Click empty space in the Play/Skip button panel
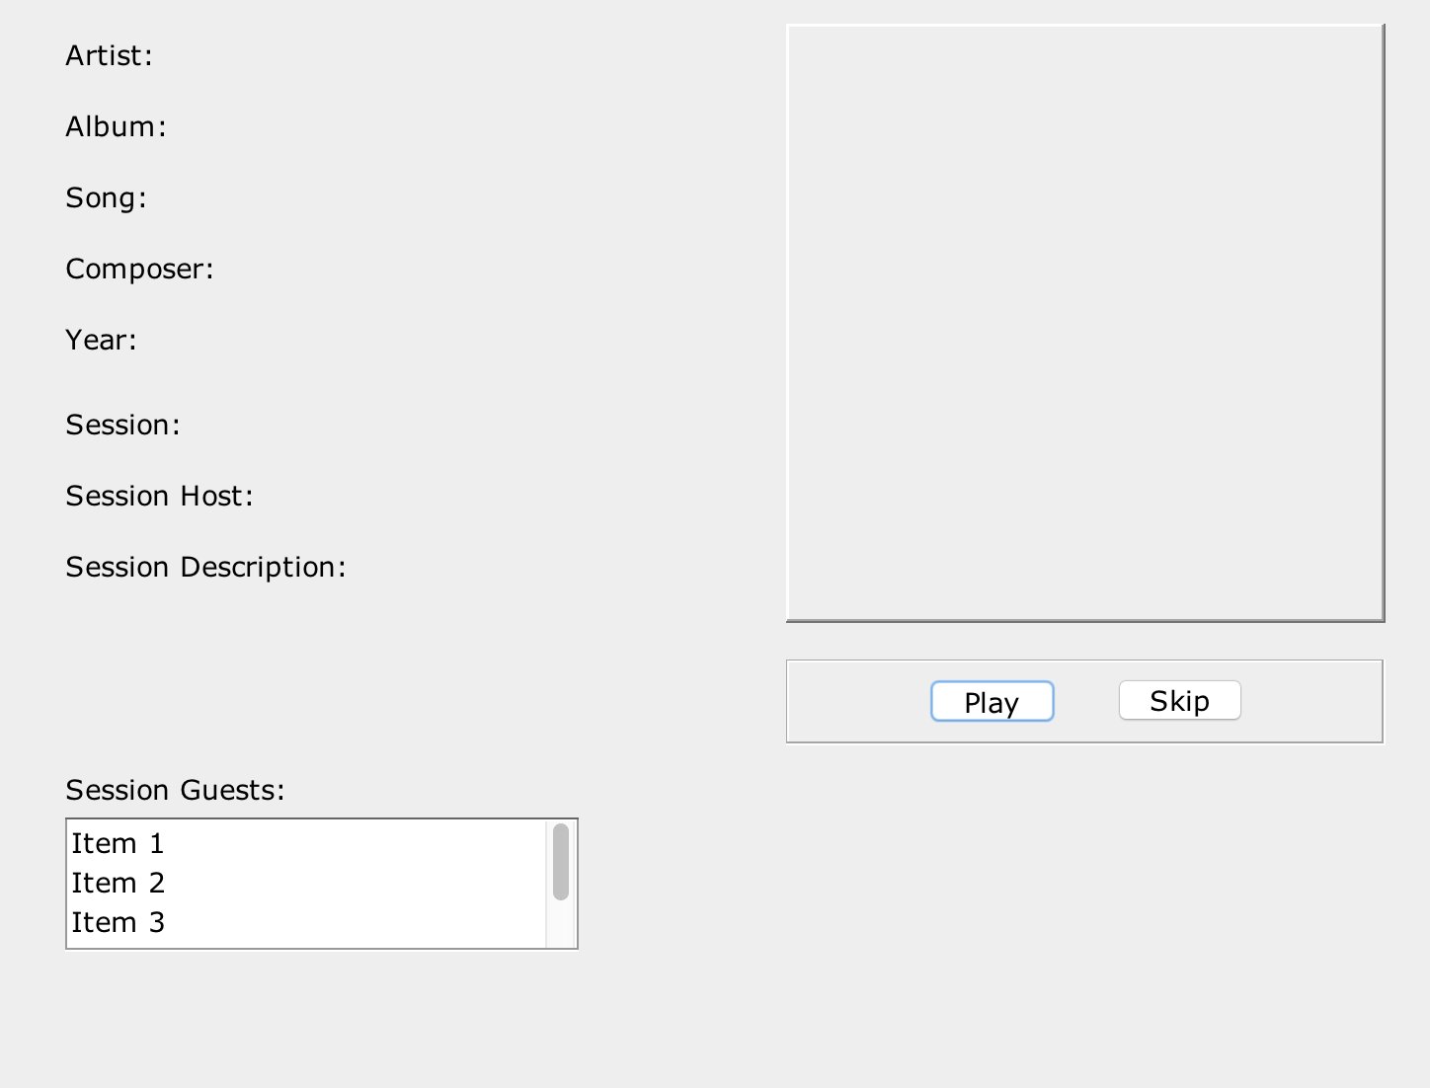The height and width of the screenshot is (1088, 1430). (x=857, y=701)
